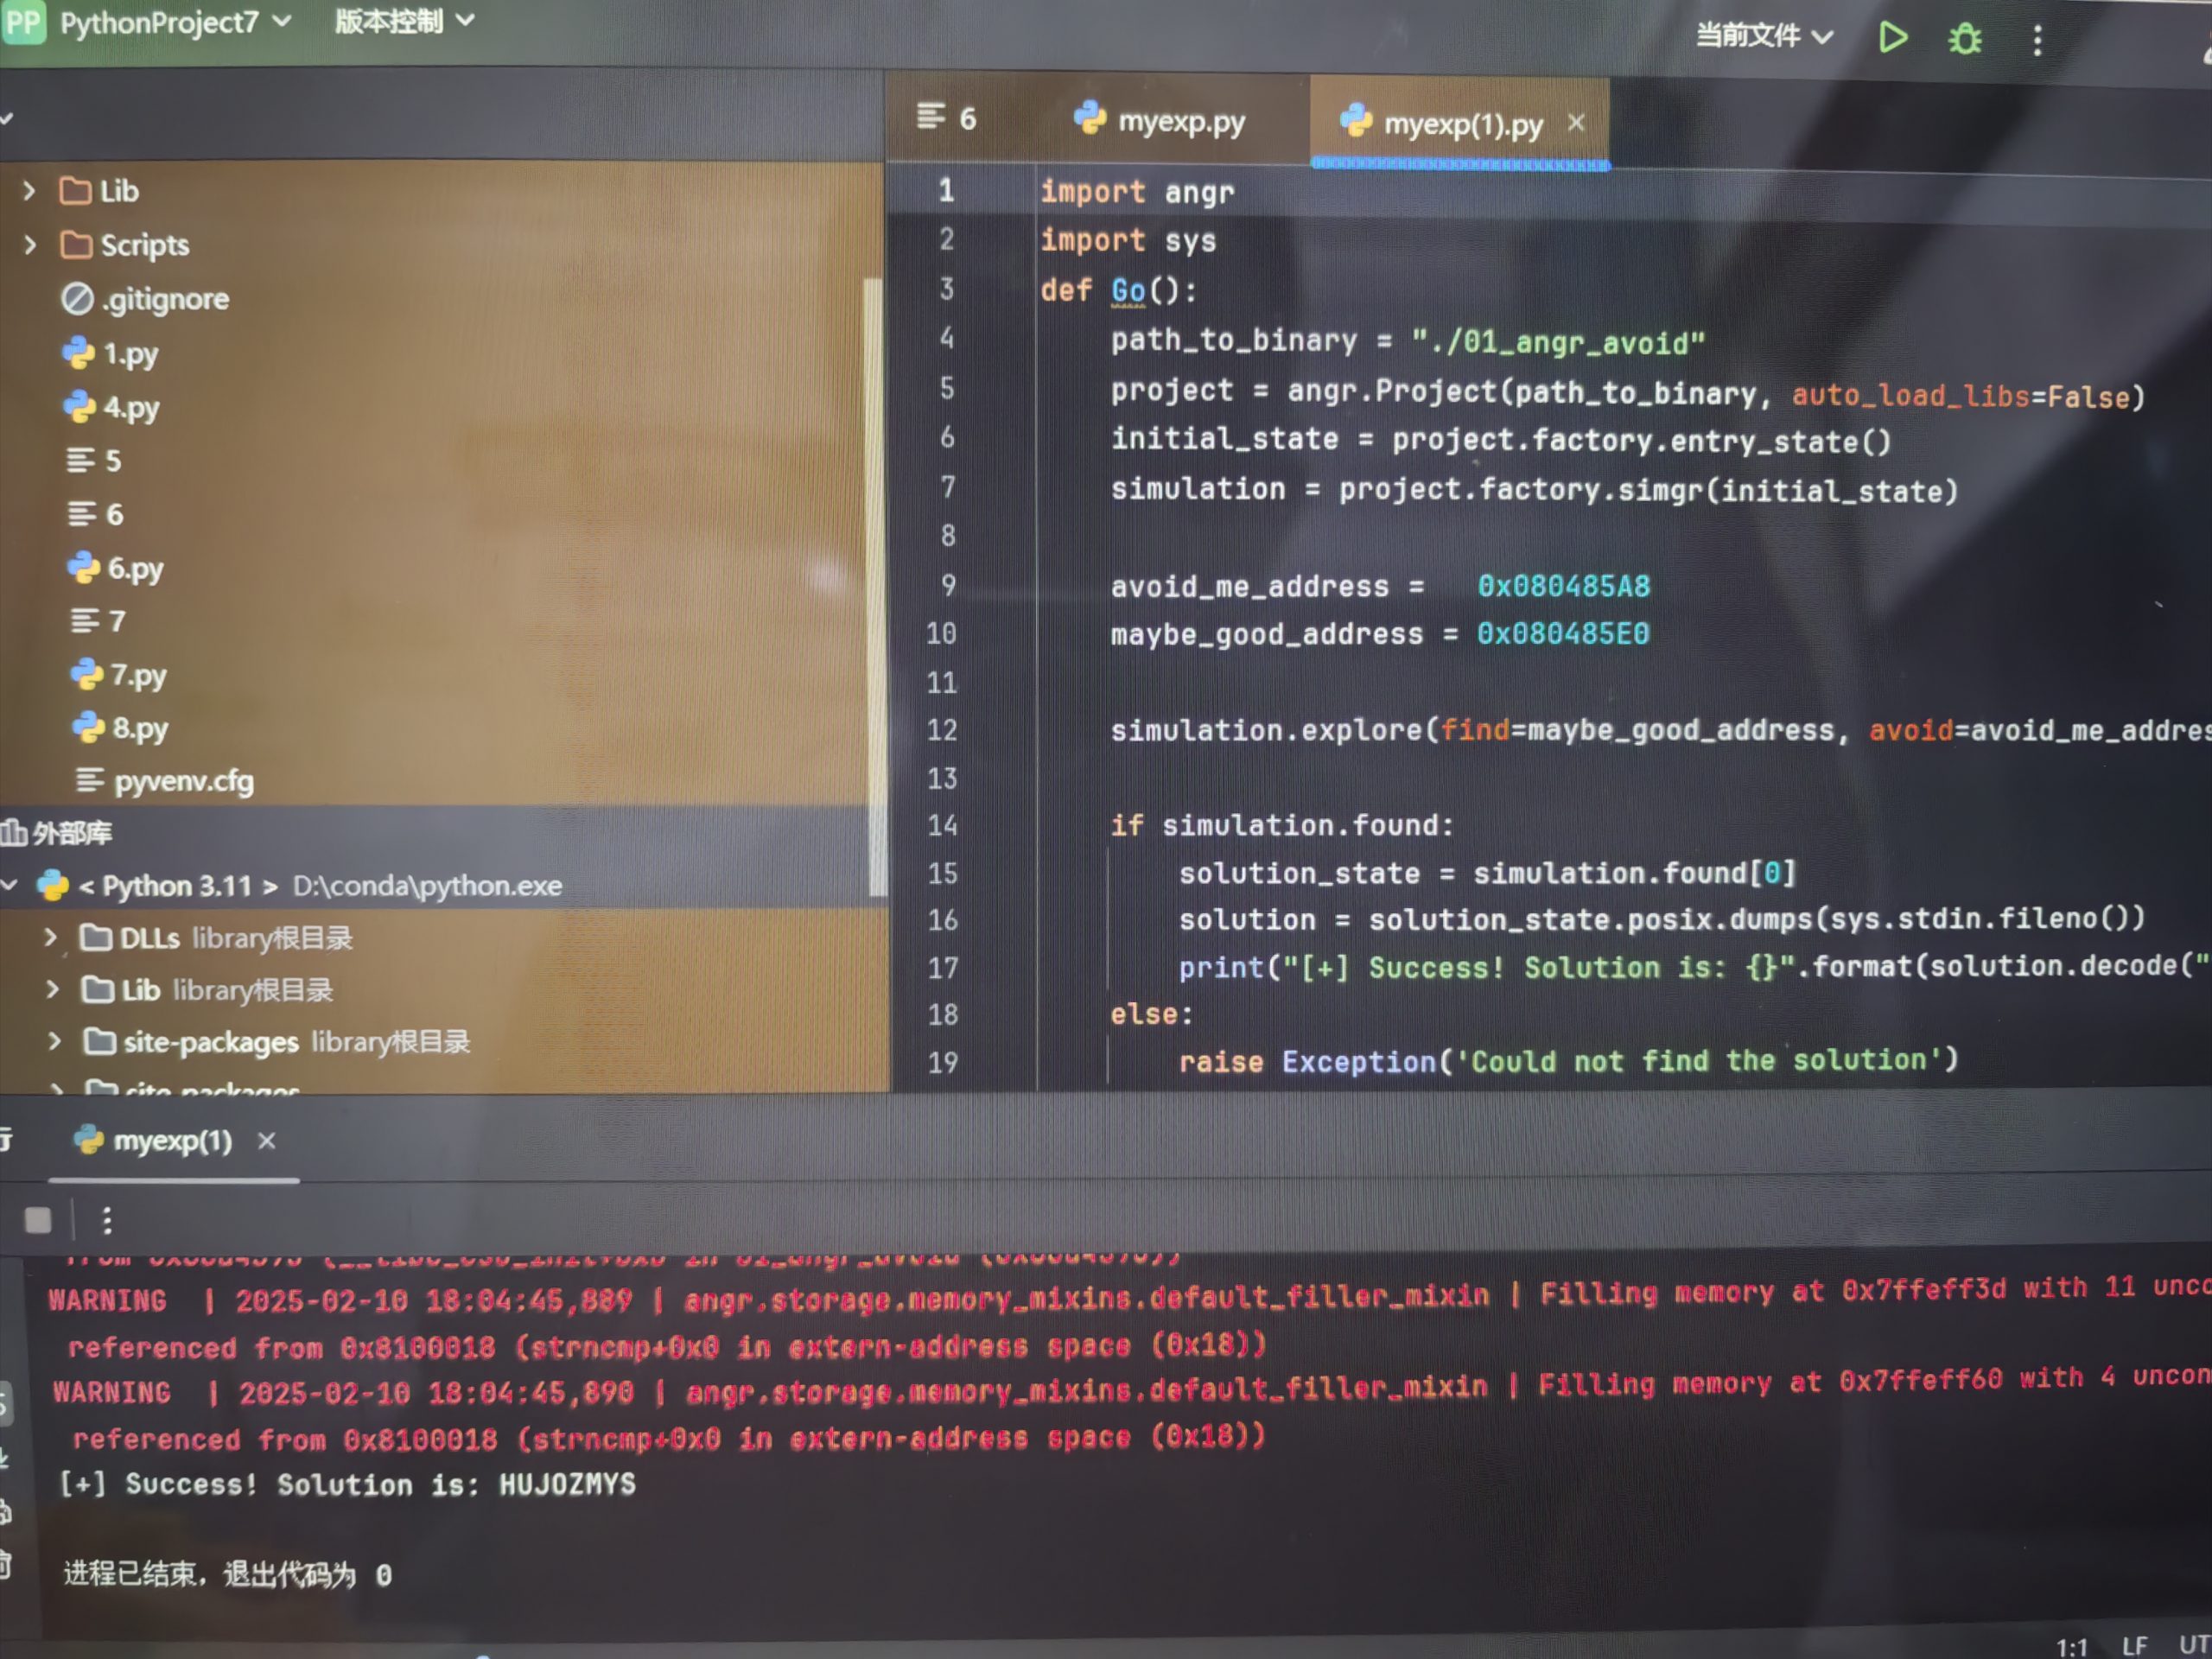Click the avoid address value 0x080485A8
The height and width of the screenshot is (1659, 2212).
pos(1564,586)
